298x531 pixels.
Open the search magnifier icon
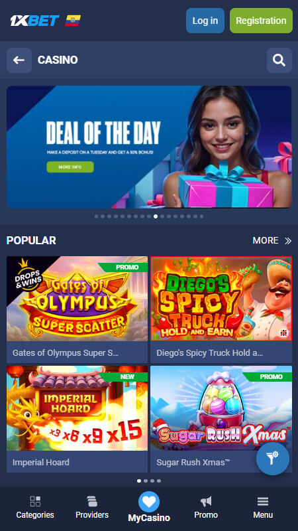[279, 60]
